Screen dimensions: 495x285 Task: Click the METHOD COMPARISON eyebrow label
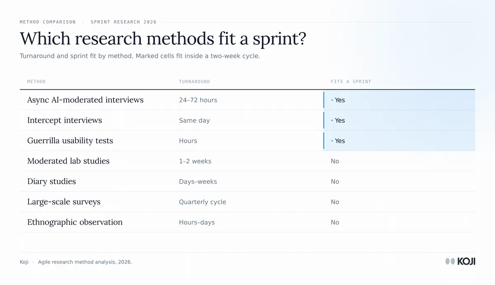(x=48, y=22)
